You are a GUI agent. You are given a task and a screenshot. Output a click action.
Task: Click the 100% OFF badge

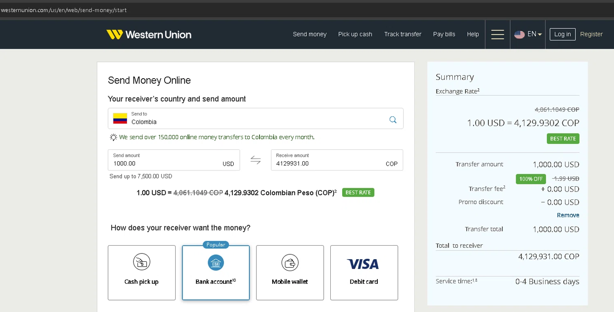[531, 179]
